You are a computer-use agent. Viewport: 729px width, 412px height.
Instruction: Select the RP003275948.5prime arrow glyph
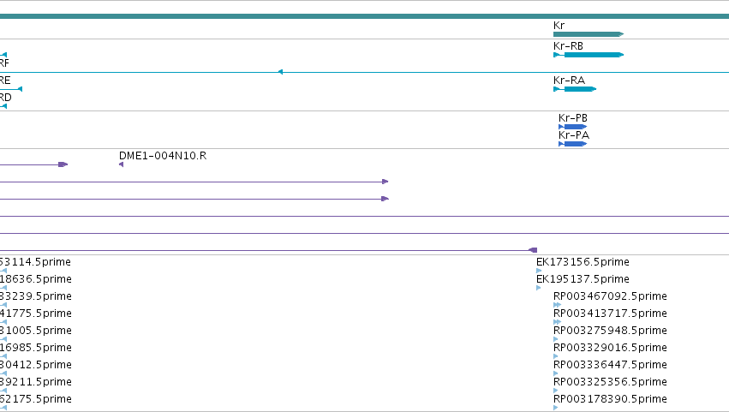point(556,339)
